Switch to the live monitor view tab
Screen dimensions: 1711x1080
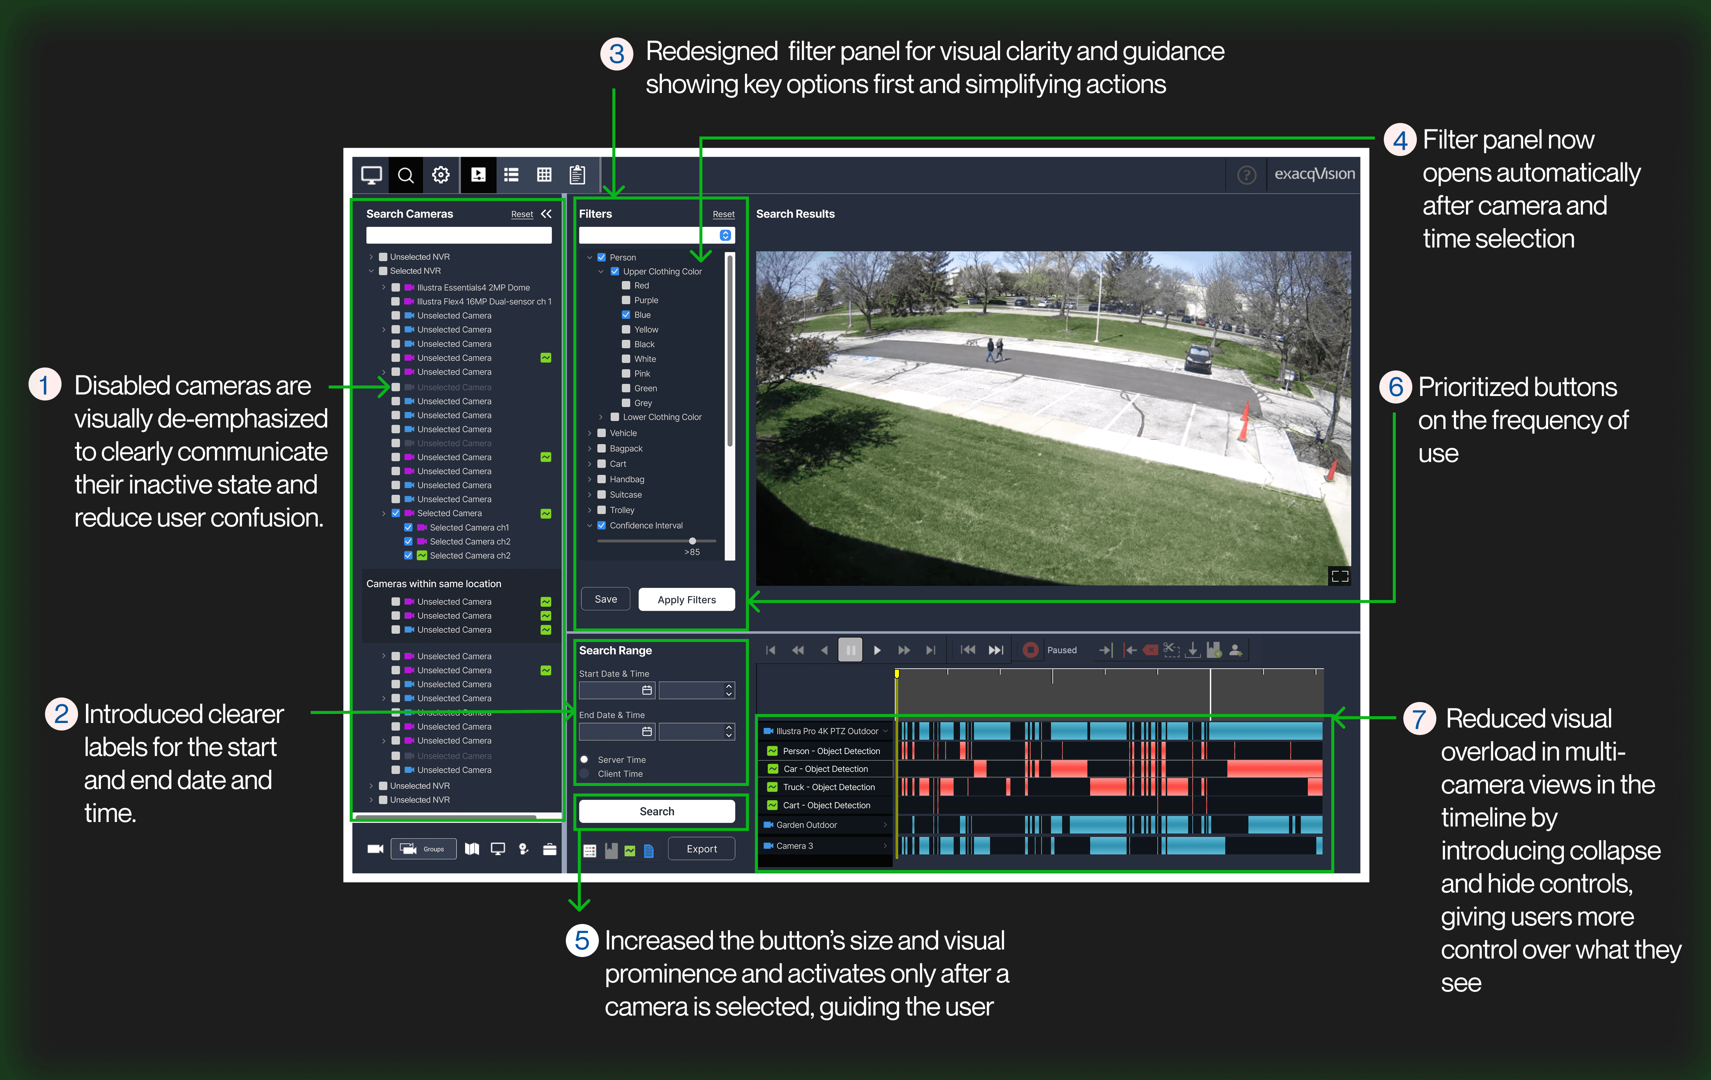click(371, 175)
